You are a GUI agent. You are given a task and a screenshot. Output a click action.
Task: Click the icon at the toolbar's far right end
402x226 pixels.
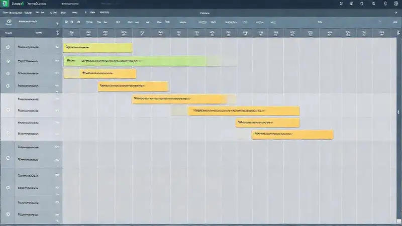point(395,22)
